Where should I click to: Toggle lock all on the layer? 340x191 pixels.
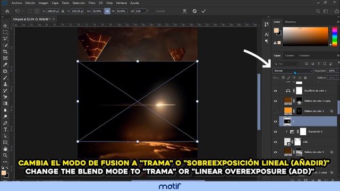coord(305,77)
